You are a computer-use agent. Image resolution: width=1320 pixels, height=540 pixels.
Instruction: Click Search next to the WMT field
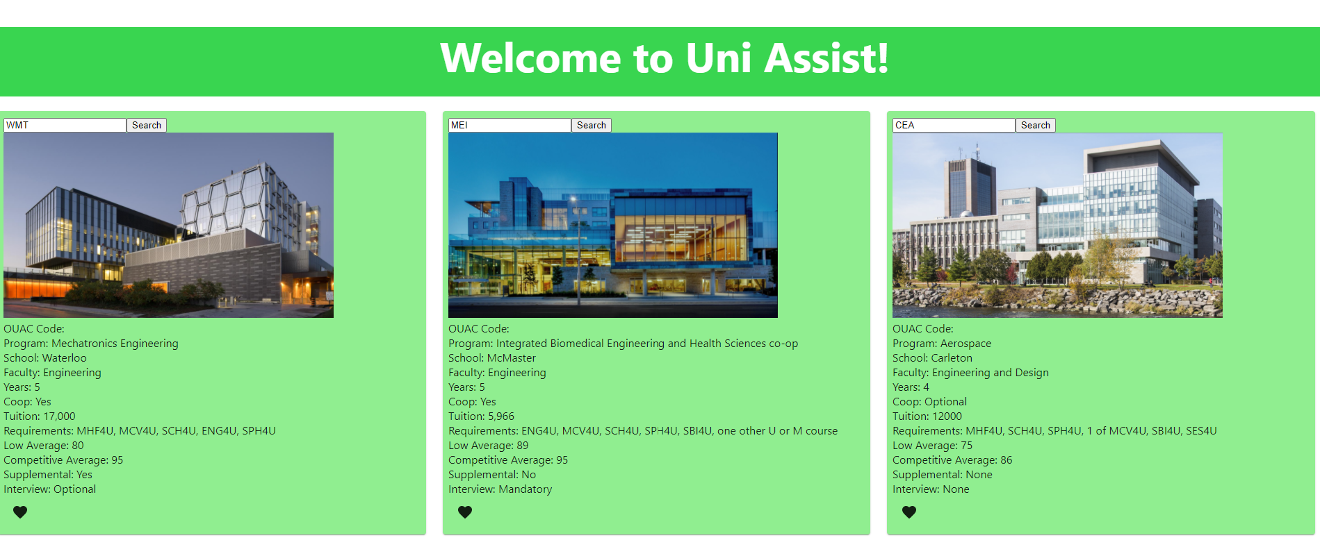147,125
